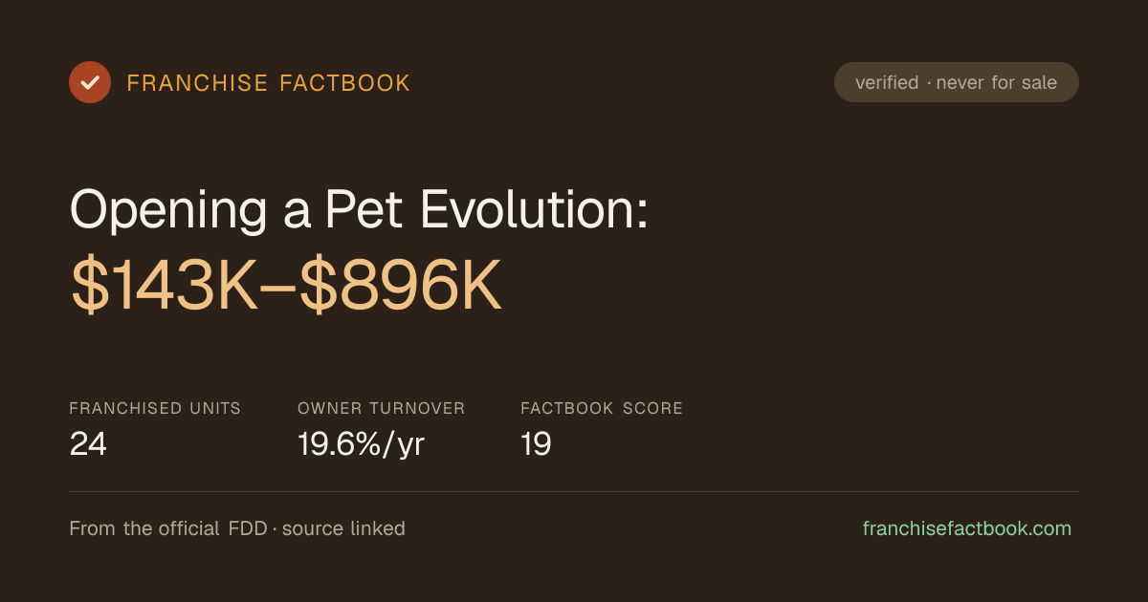
Task: Click the franchised units value 24
Action: [88, 444]
